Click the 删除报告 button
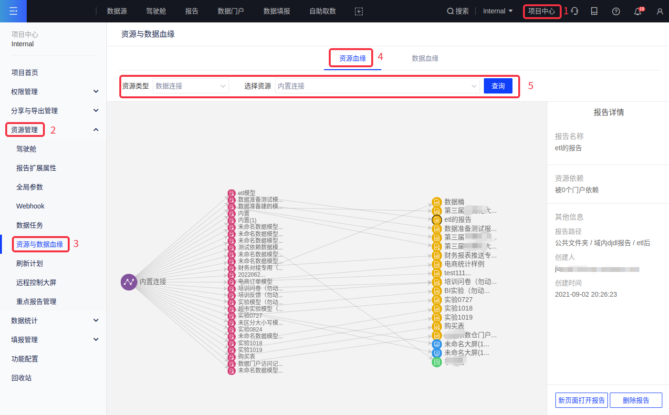The image size is (669, 415). coord(636,400)
